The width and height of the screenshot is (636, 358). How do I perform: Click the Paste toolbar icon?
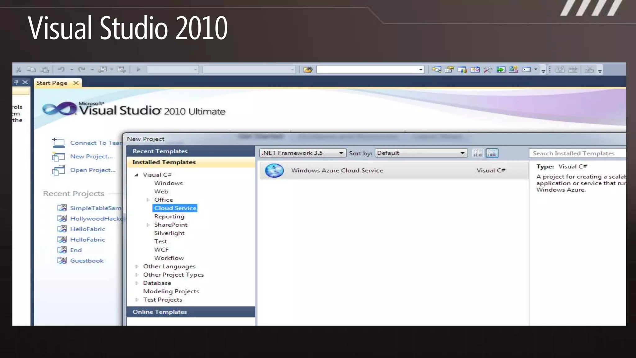click(x=45, y=70)
